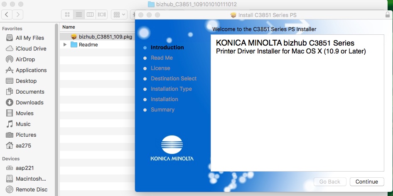Click the Summary step in installer
This screenshot has height=196, width=393.
162,109
